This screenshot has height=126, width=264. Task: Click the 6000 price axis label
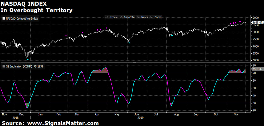256,60
